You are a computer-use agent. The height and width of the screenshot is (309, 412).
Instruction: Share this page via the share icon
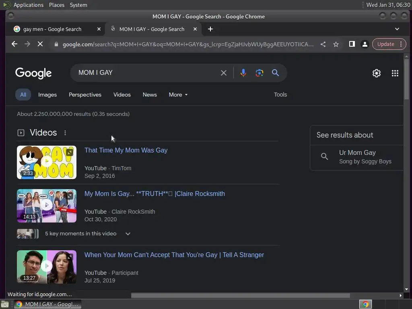click(x=323, y=44)
